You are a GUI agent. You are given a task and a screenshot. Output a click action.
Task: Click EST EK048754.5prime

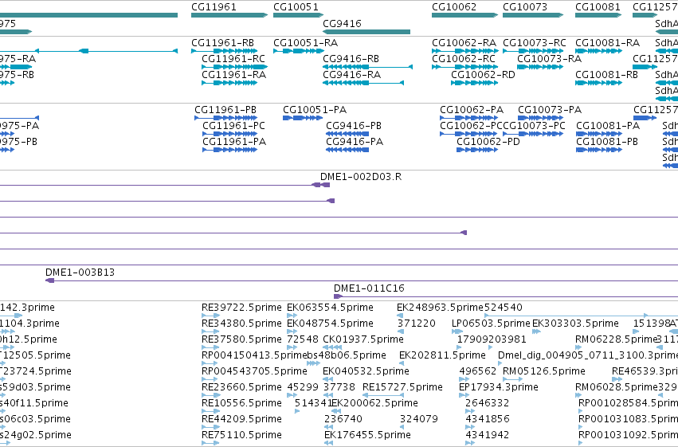pos(330,323)
